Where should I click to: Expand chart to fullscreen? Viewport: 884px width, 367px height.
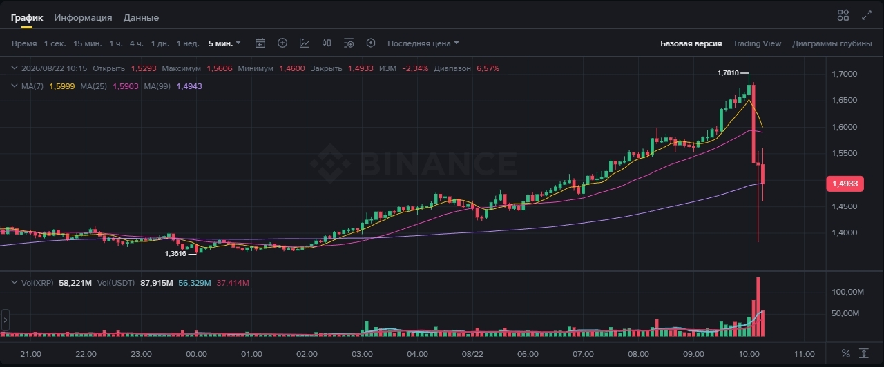(x=867, y=15)
